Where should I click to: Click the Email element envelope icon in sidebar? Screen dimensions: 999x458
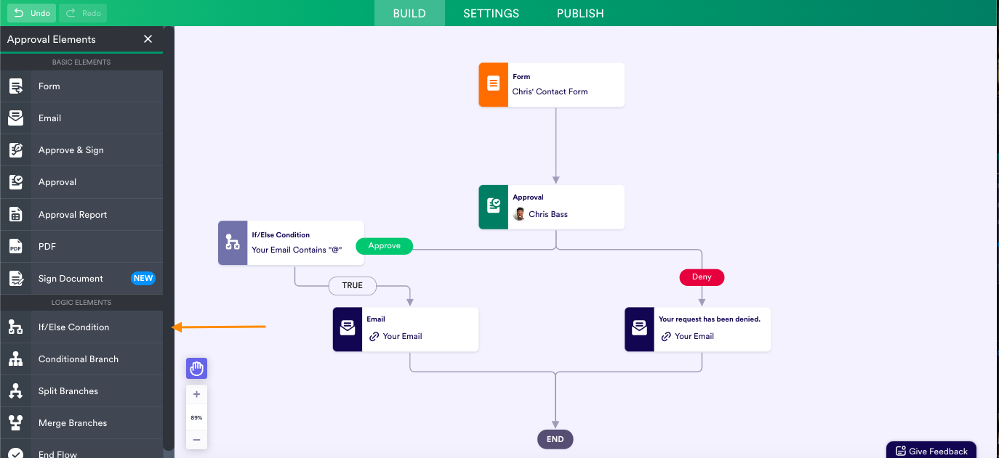(16, 118)
